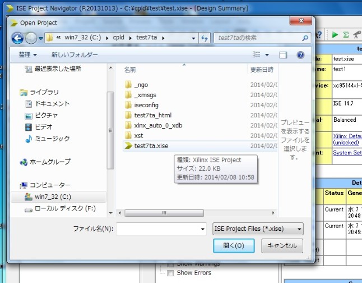Select ライブラリ in navigation pane

(39, 92)
